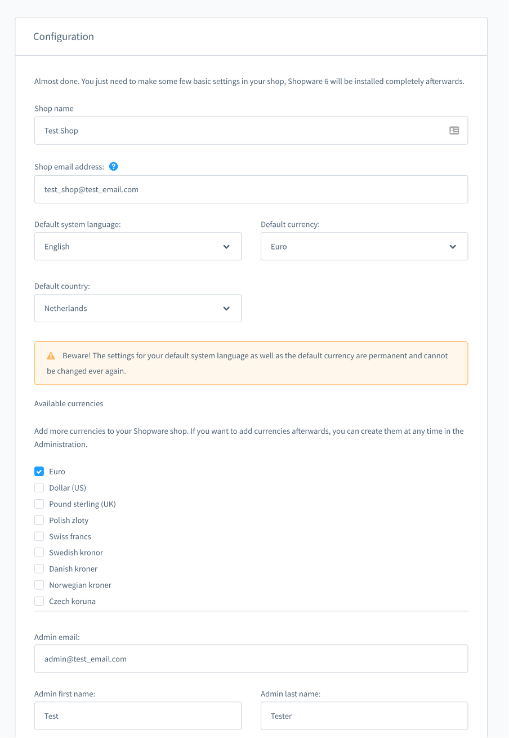This screenshot has width=509, height=738.
Task: Focus the Shop email address field
Action: pyautogui.click(x=251, y=189)
